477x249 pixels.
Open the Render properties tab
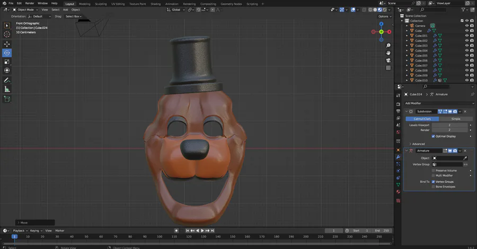coord(398,104)
